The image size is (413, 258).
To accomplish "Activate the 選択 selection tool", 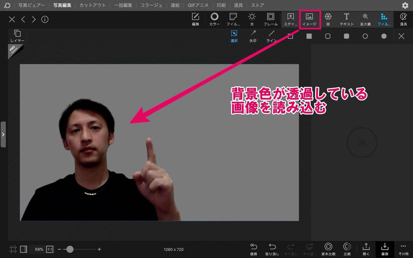I will click(x=234, y=36).
